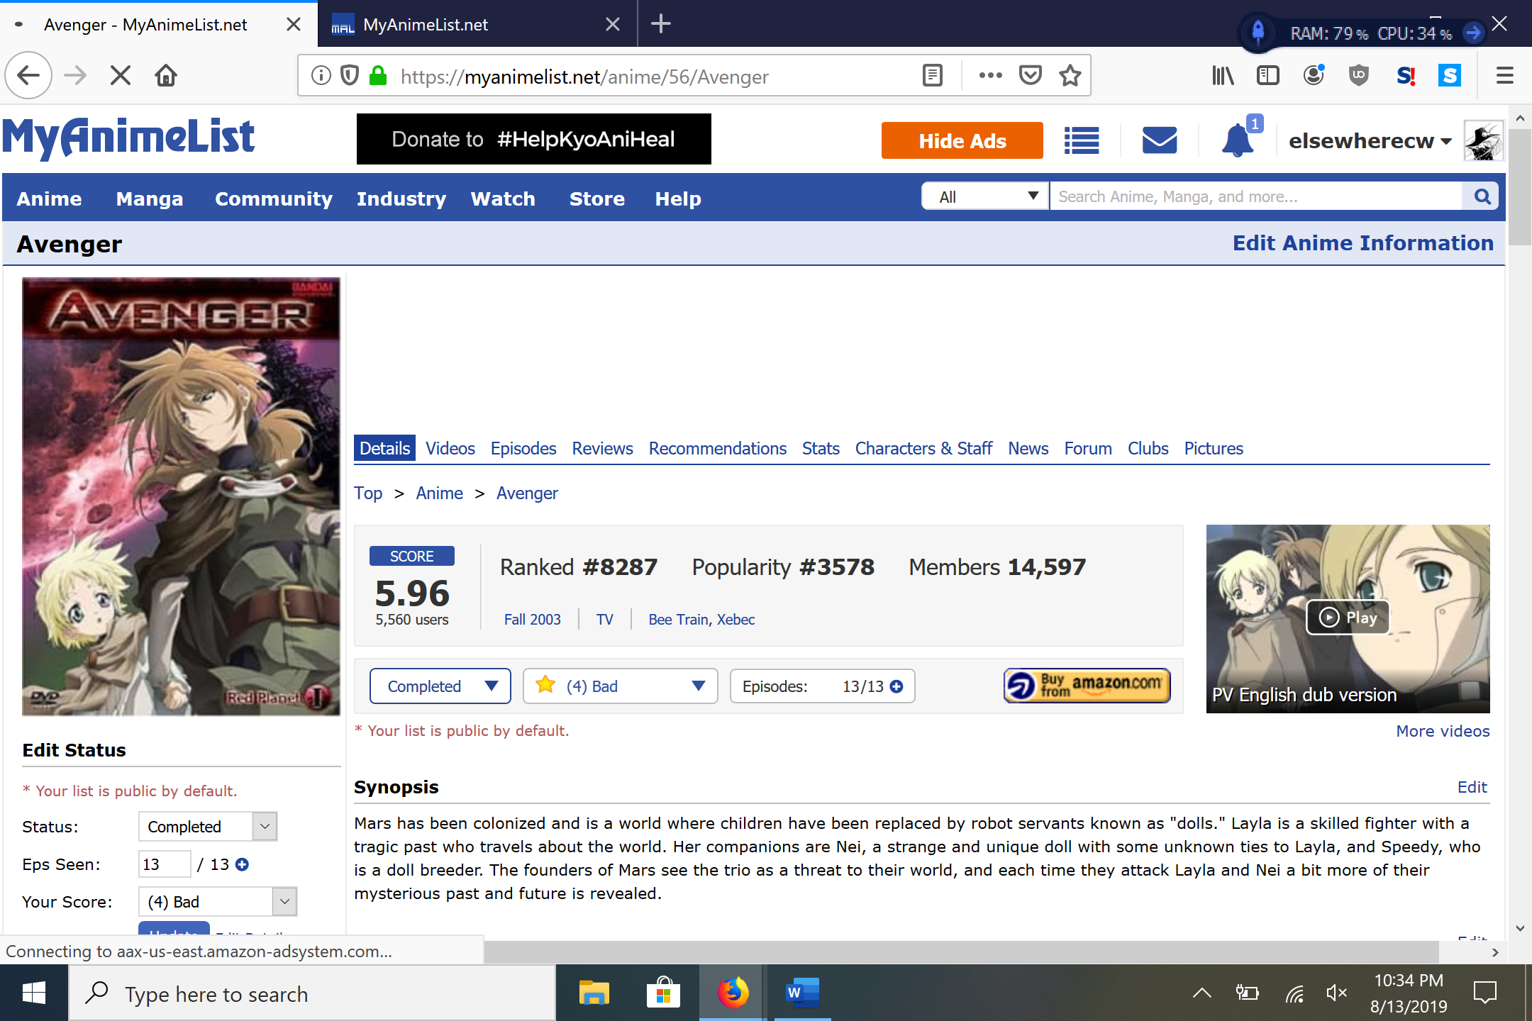Click the search magnifier button

(1482, 196)
